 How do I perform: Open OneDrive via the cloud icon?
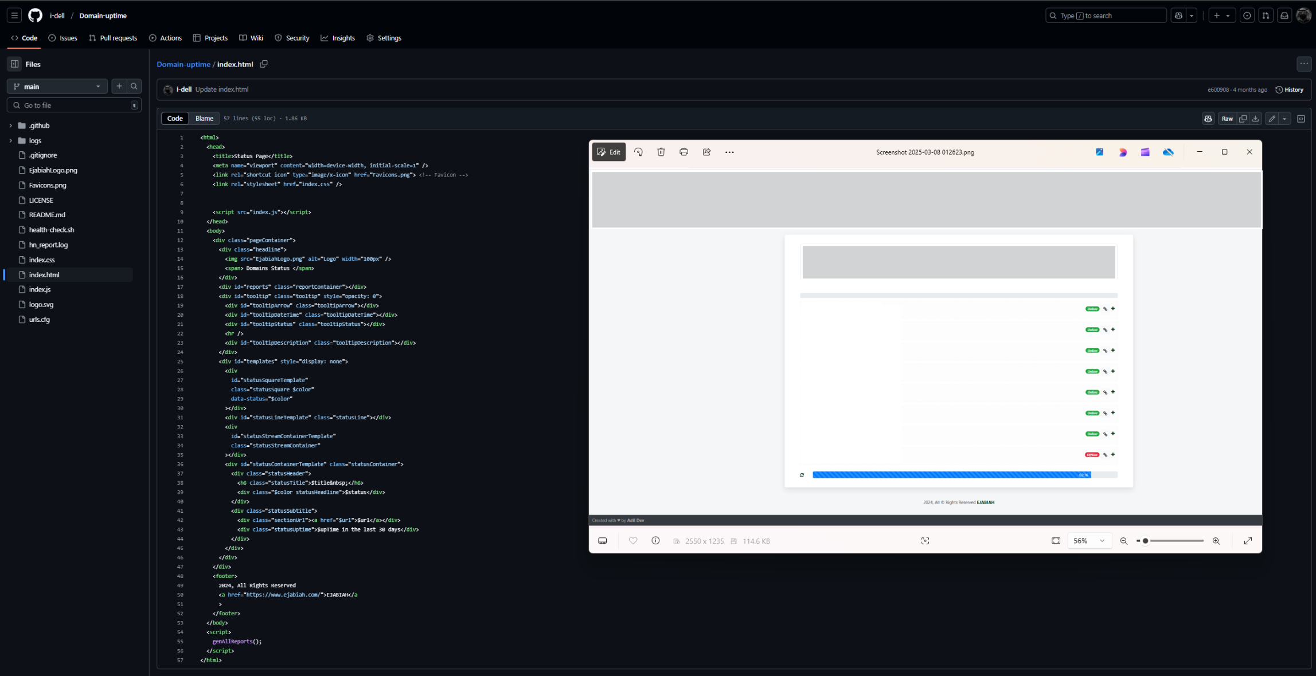coord(1168,152)
